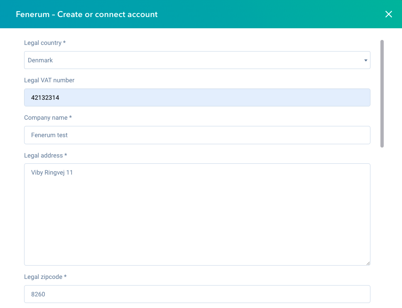The image size is (402, 308).
Task: Click the Legal address label
Action: pyautogui.click(x=46, y=155)
